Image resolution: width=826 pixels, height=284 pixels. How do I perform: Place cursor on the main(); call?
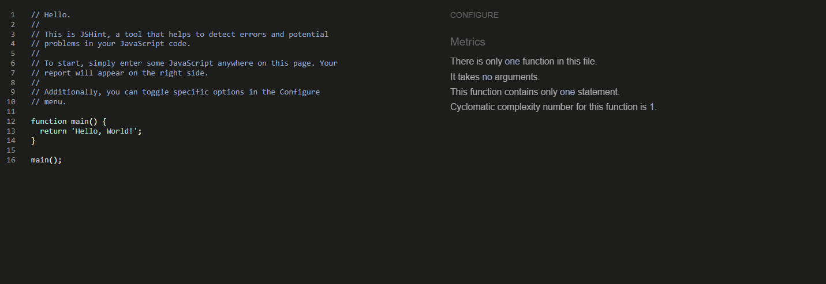click(46, 160)
